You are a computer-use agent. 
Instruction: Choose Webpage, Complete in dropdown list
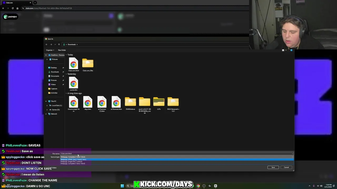tap(177, 164)
